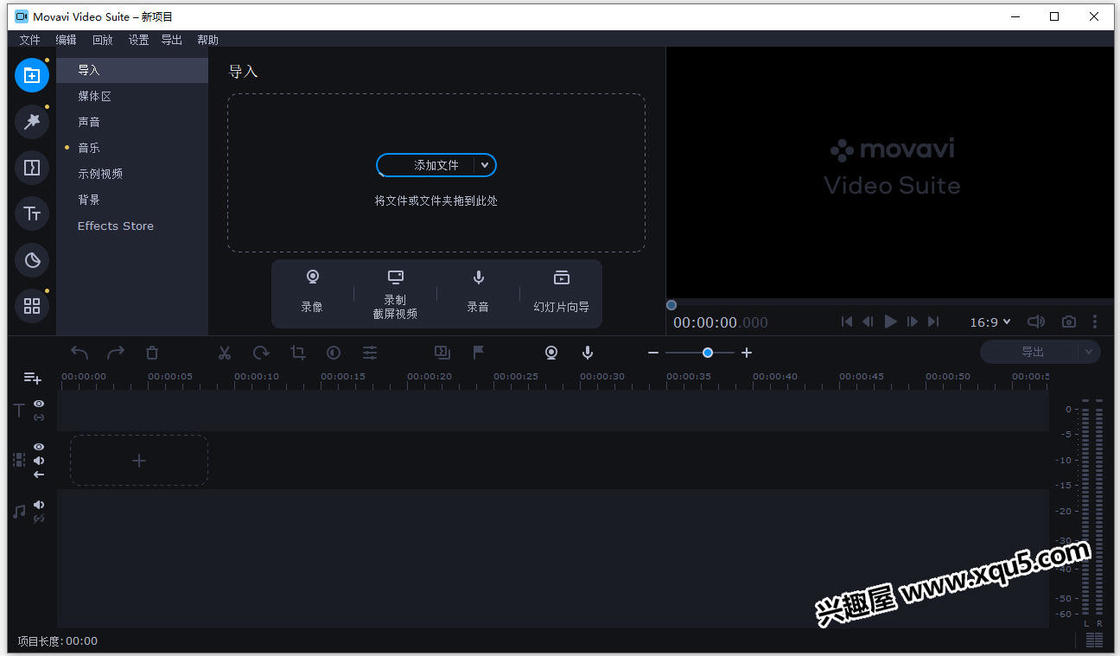This screenshot has height=656, width=1120.
Task: Step back one frame
Action: point(869,322)
